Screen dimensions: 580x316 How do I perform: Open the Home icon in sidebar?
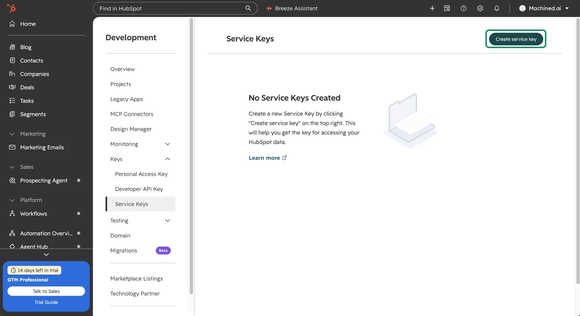pyautogui.click(x=13, y=24)
